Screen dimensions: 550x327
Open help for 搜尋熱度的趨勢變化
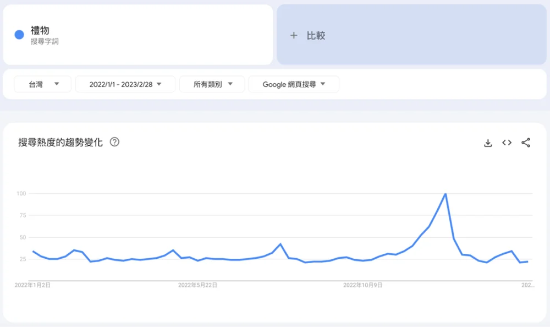[114, 142]
